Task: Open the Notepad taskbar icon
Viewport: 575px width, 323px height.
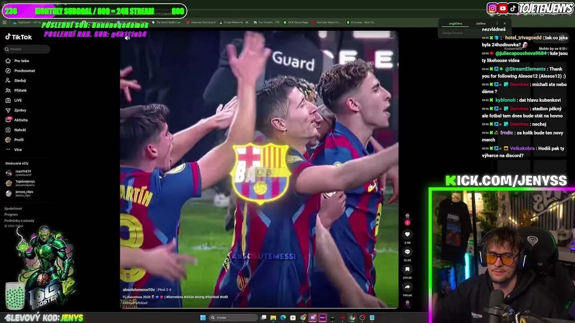Action: (x=372, y=318)
